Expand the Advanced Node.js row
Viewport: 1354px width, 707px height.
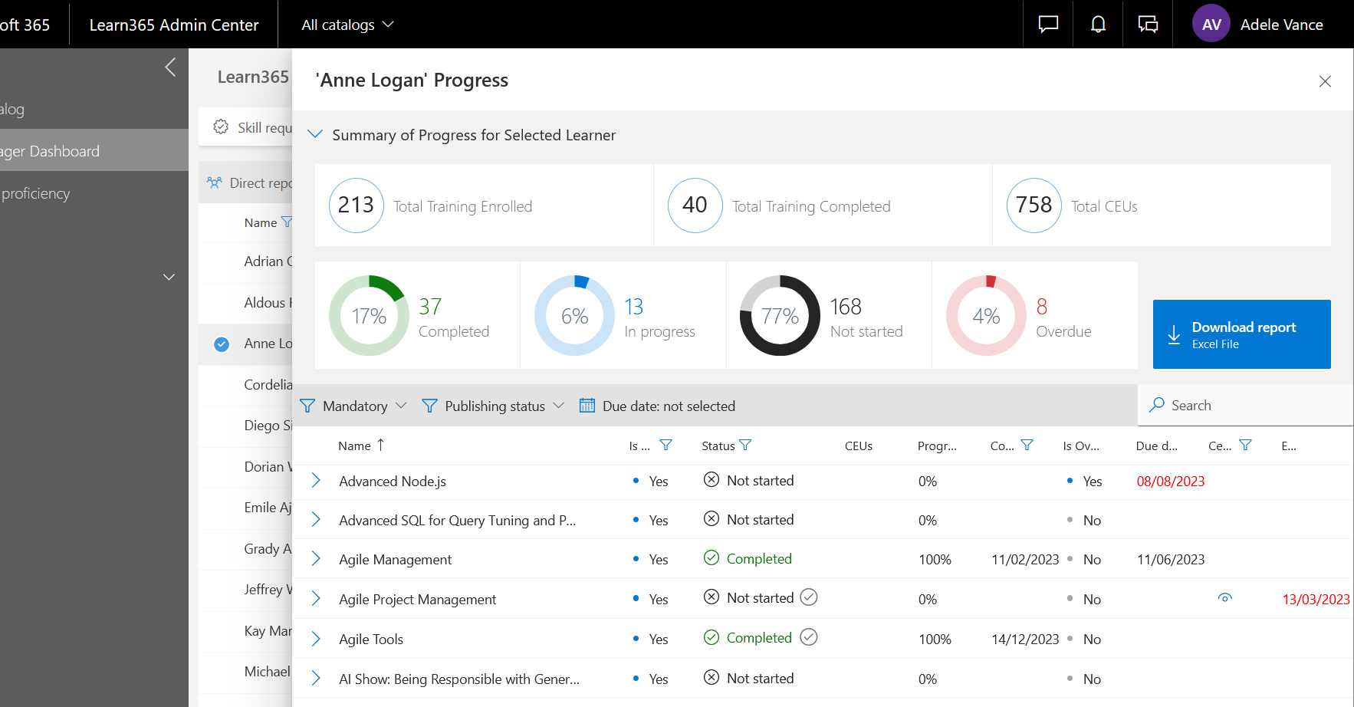pyautogui.click(x=316, y=481)
